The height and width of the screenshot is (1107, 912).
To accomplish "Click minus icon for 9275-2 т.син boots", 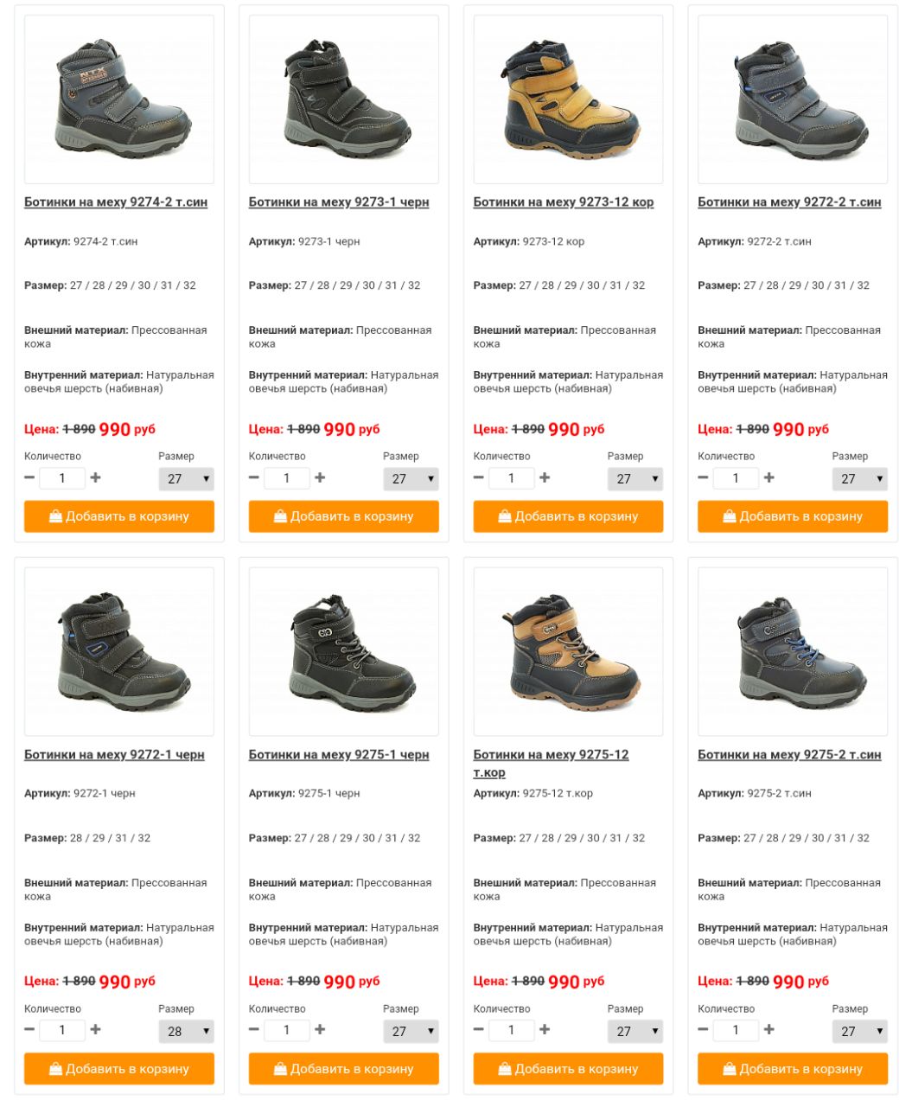I will click(x=704, y=1029).
